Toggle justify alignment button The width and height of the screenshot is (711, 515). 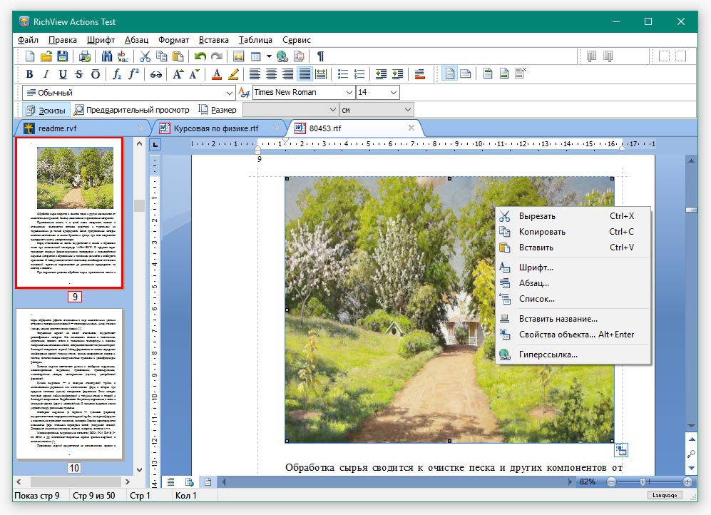[305, 74]
